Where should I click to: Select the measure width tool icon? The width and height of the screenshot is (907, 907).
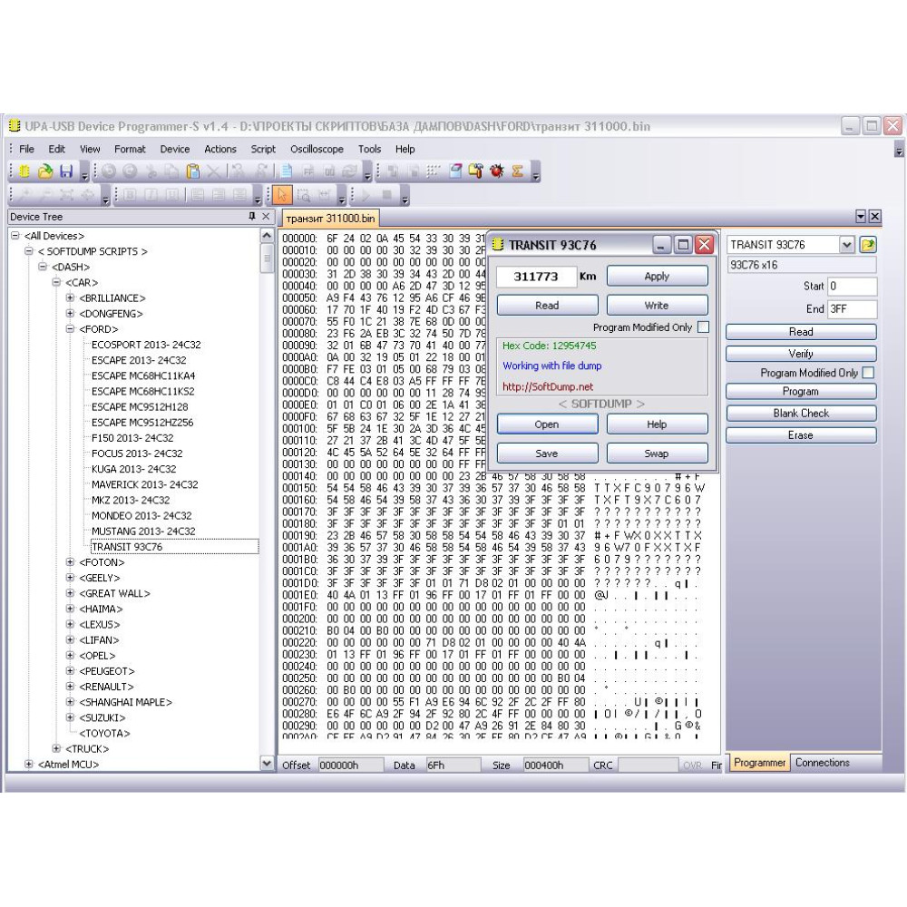click(x=325, y=195)
